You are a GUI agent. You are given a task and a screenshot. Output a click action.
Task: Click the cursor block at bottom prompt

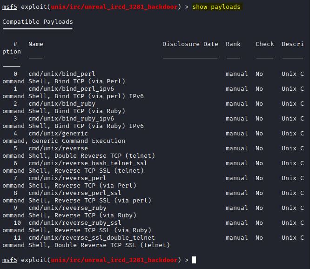(x=194, y=260)
